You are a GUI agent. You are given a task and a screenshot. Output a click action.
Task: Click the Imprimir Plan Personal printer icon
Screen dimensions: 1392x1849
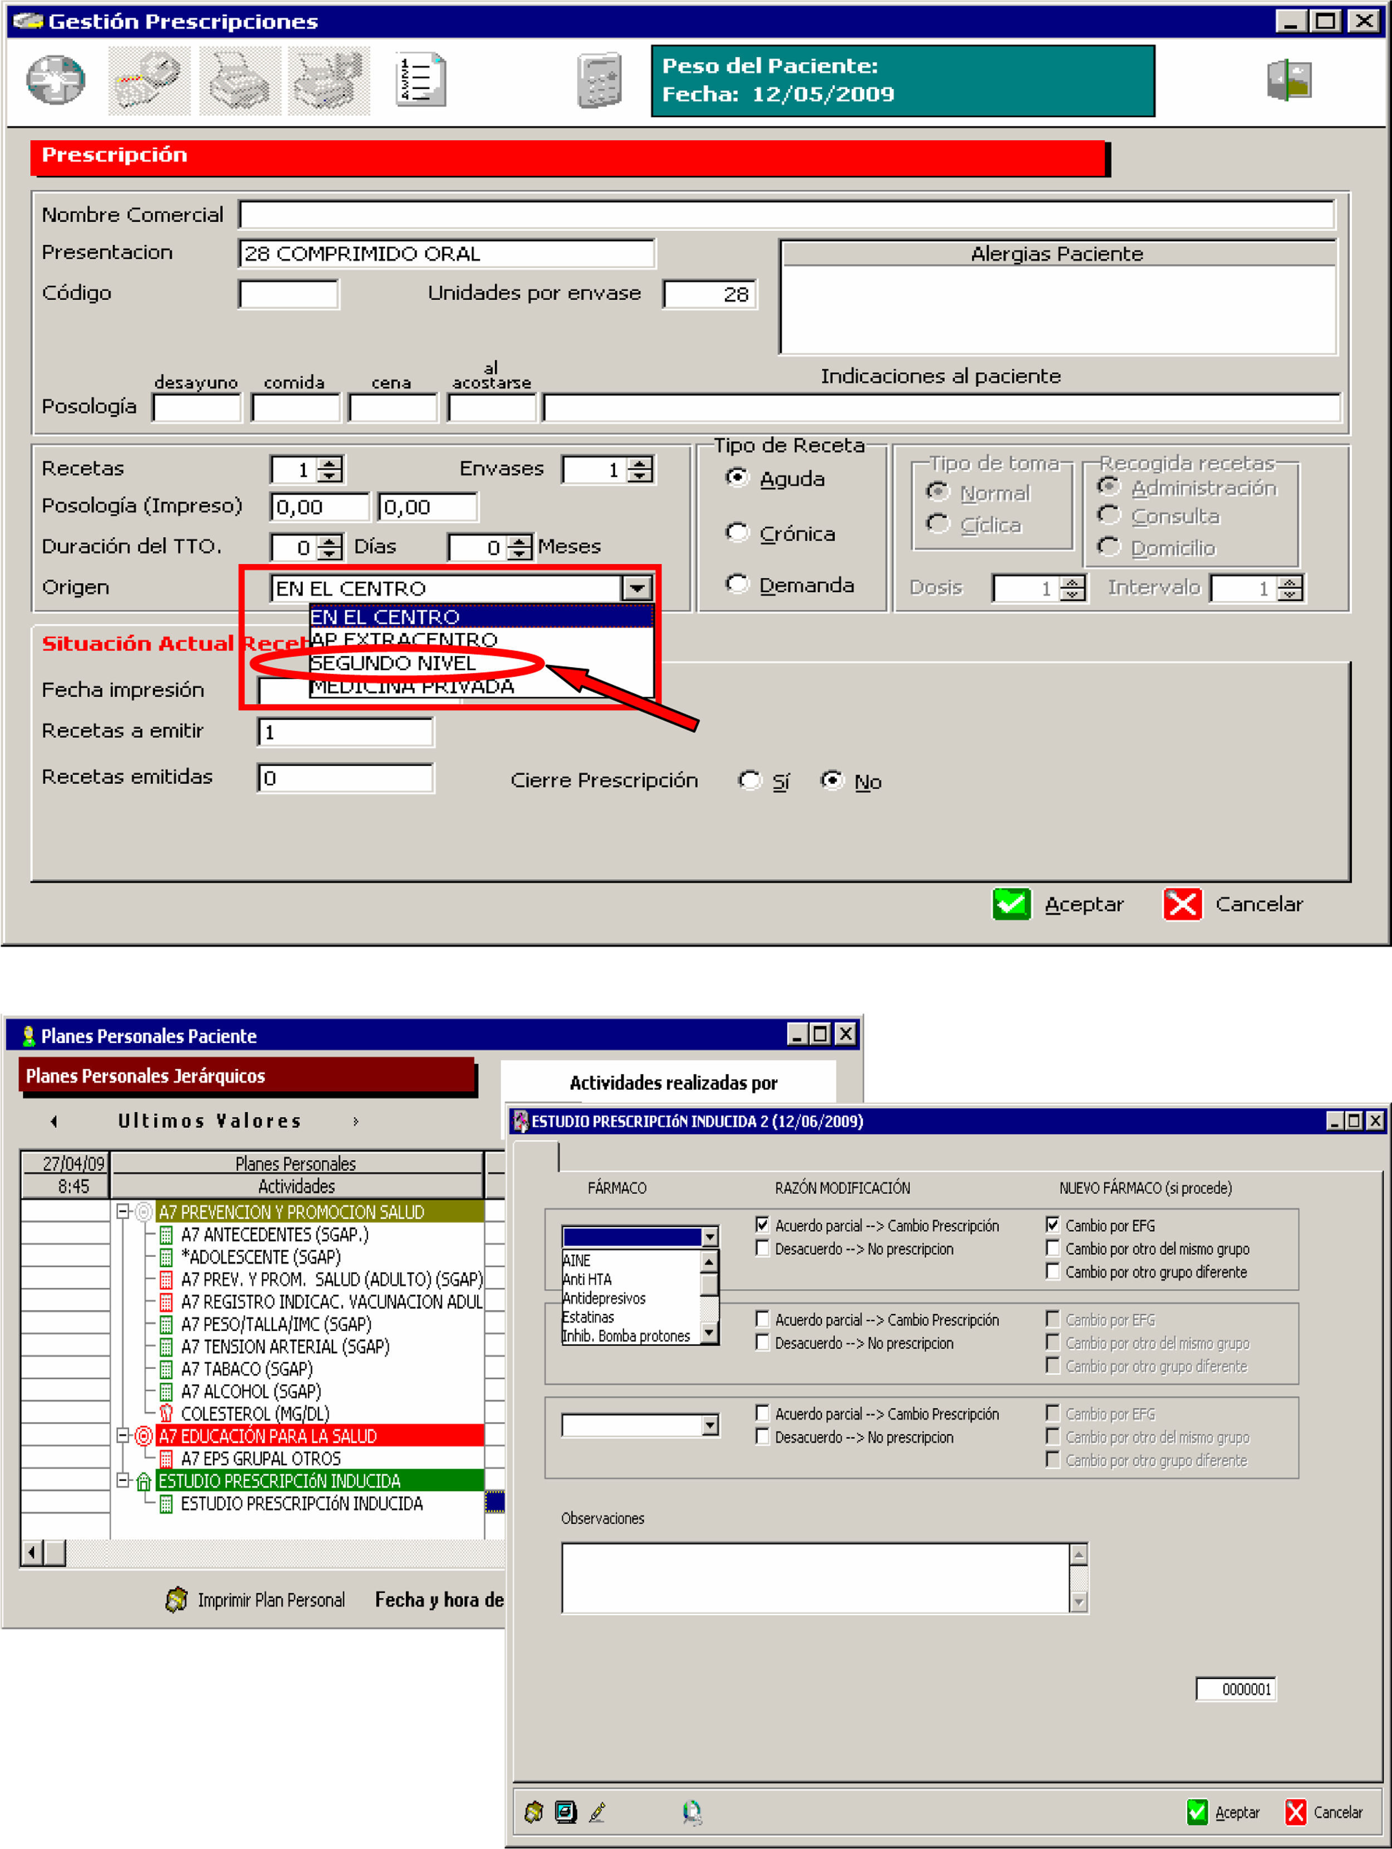pos(177,1599)
